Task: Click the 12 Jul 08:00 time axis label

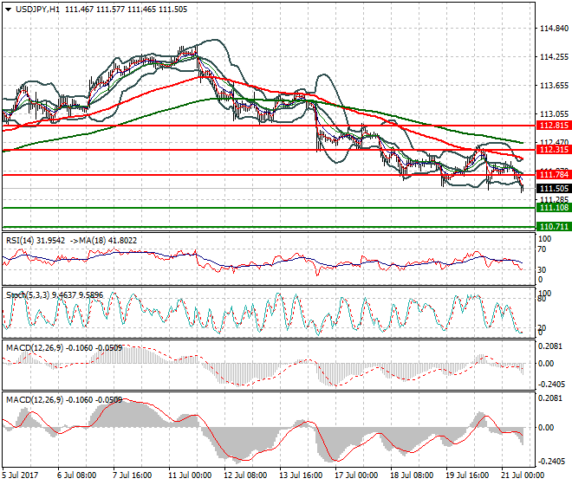Action: [245, 475]
